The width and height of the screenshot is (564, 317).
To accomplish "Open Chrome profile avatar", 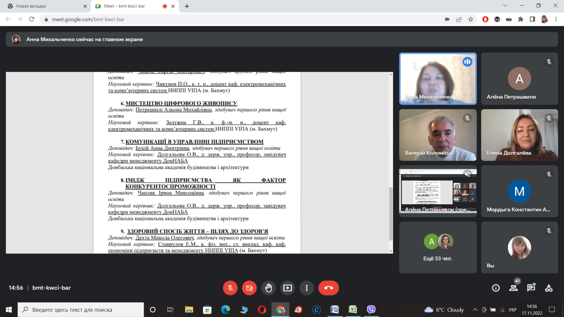I will [544, 19].
